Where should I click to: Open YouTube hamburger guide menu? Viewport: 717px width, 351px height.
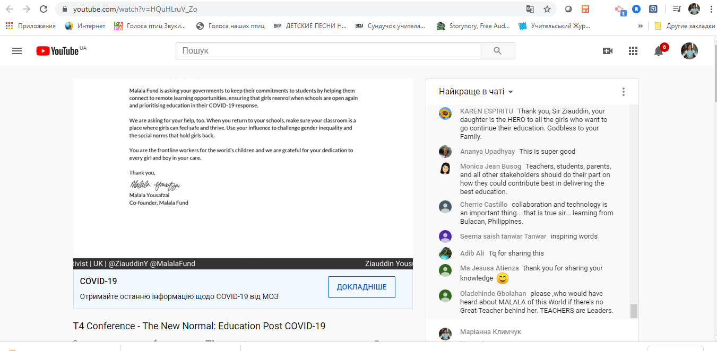point(17,51)
